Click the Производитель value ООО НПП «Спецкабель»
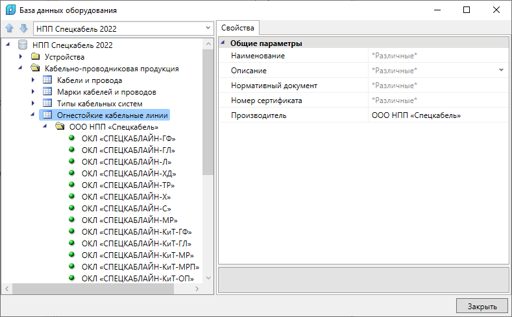 point(416,115)
